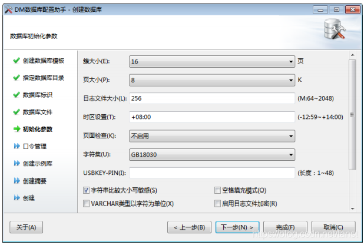Image resolution: width=364 pixels, height=245 pixels.
Task: Toggle 字符串比较大小写敏感(S) checkbox
Action: pyautogui.click(x=86, y=190)
